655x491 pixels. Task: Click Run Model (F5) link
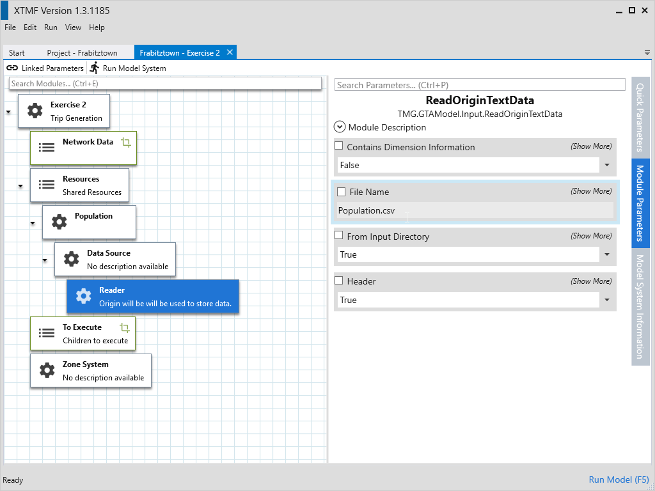click(619, 479)
